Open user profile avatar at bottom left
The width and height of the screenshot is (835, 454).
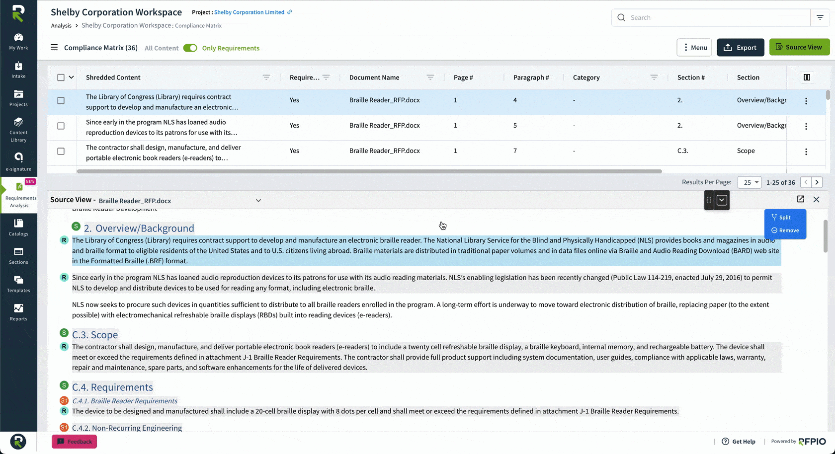18,442
